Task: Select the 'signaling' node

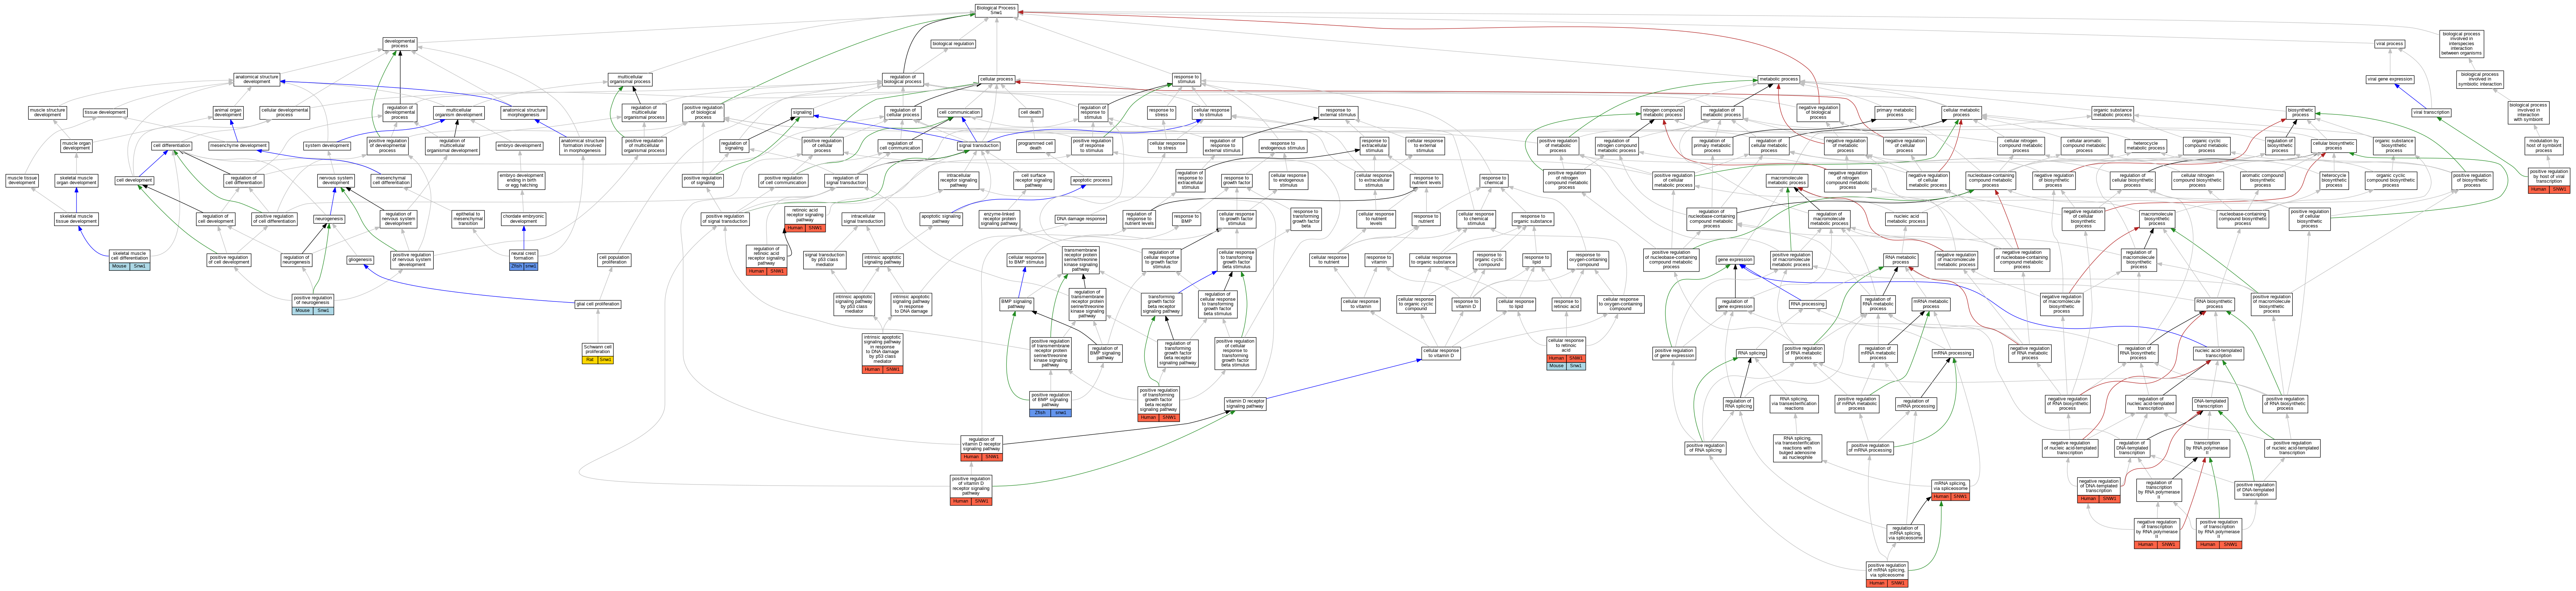Action: (x=802, y=113)
